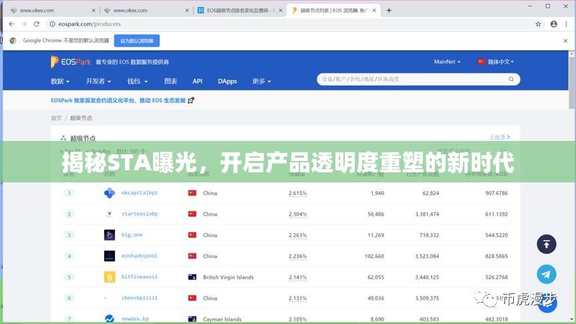Click the 去投票 link
The width and height of the screenshot is (576, 324).
coord(500,137)
